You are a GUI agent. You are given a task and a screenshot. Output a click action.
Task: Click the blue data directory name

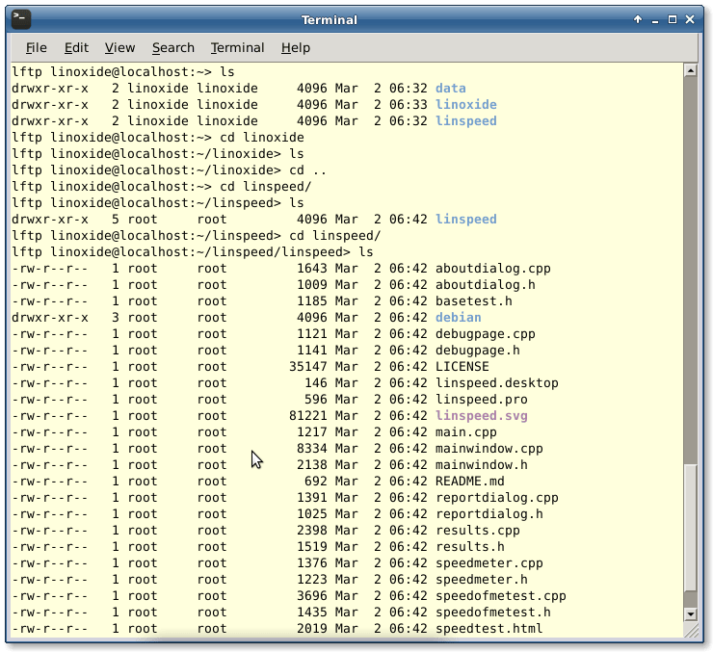pos(451,89)
